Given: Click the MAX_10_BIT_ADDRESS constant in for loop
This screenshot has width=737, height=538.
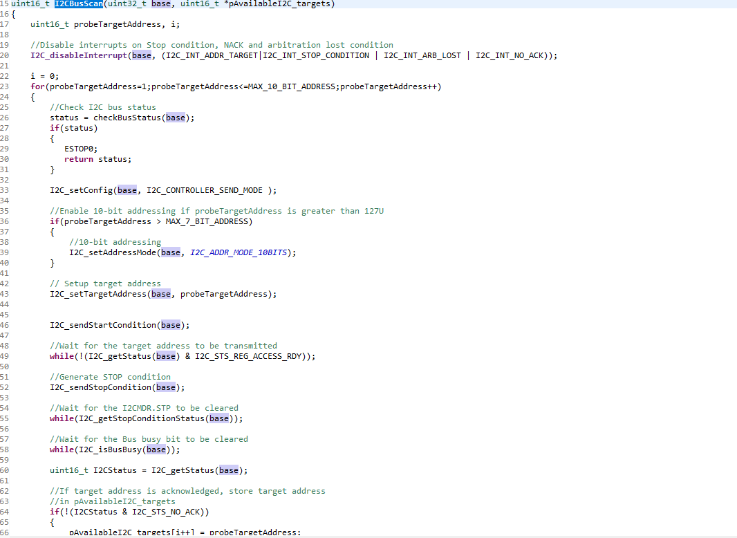Looking at the screenshot, I should pos(292,86).
